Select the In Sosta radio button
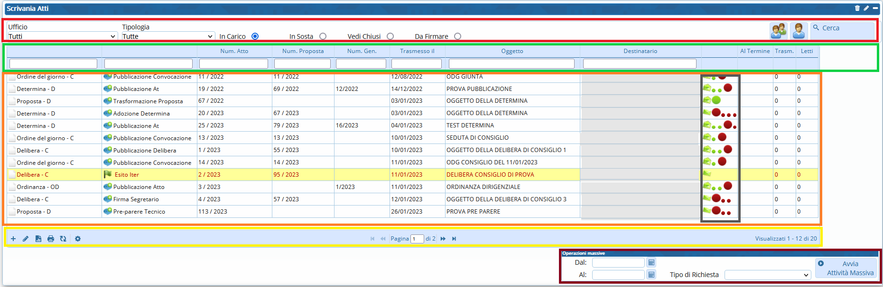 point(323,36)
